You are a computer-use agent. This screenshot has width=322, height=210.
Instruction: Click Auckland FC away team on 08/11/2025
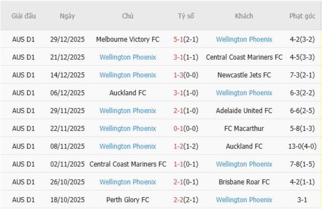(x=244, y=146)
